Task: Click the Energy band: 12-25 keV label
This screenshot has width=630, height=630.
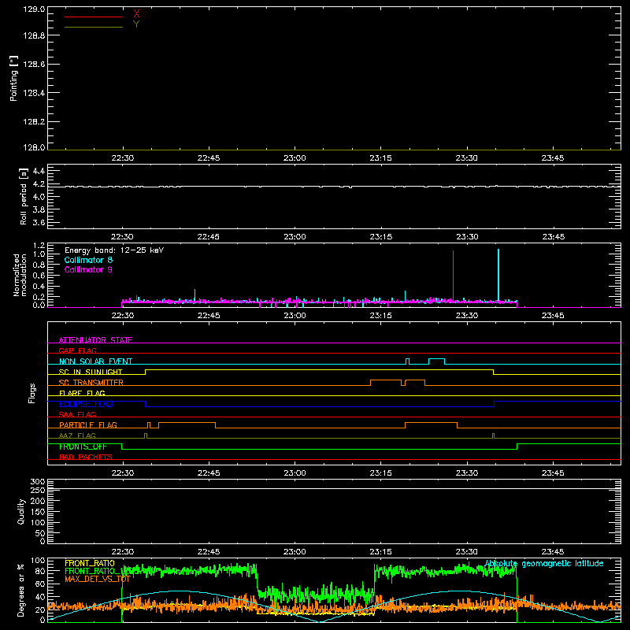Action: click(114, 250)
